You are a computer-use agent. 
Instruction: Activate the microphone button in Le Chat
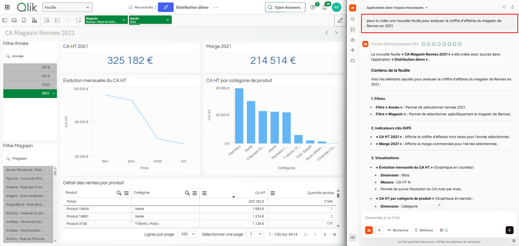tap(509, 230)
